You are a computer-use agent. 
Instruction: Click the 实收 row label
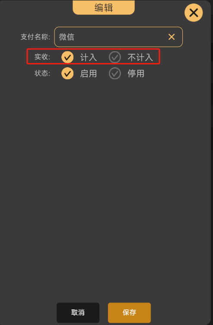42,57
